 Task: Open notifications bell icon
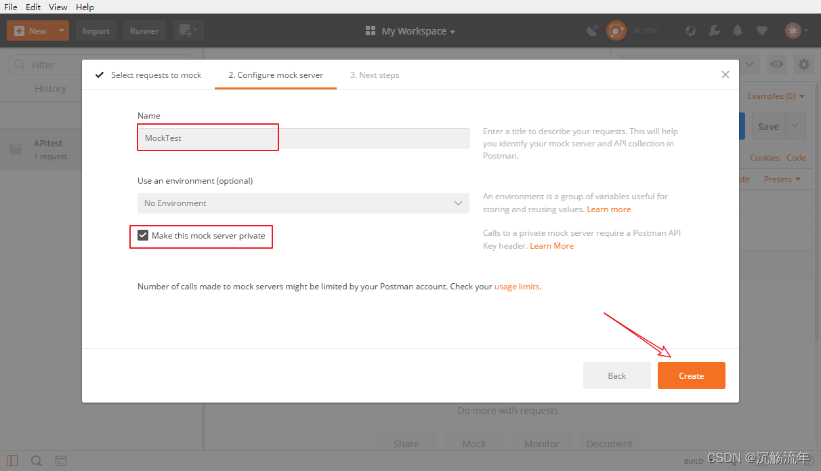(x=738, y=30)
